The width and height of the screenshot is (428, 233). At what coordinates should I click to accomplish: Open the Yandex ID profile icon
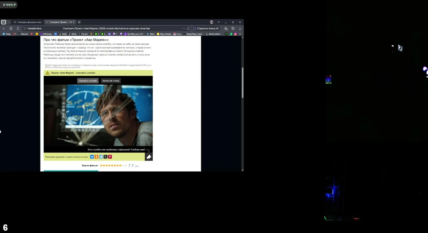pos(11,28)
